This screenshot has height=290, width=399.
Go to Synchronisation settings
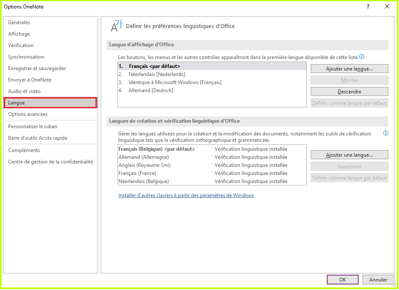tap(50, 57)
